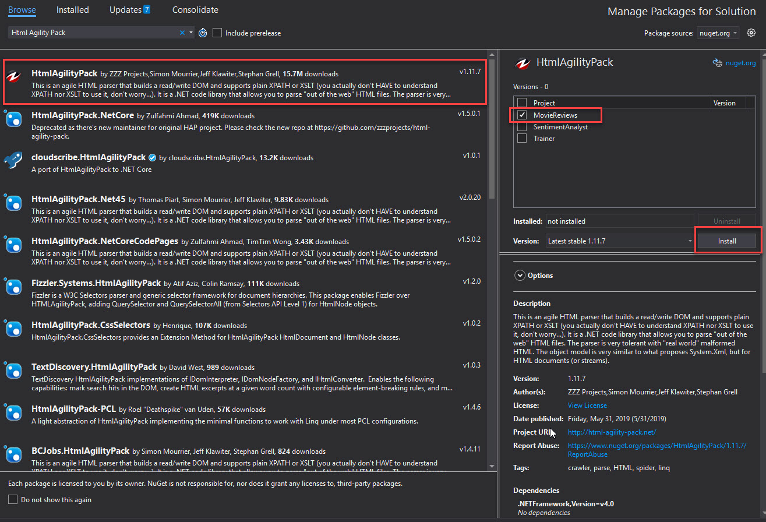Image resolution: width=766 pixels, height=522 pixels.
Task: Click the HtmlAgilityPack logo in details pane
Action: 523,63
